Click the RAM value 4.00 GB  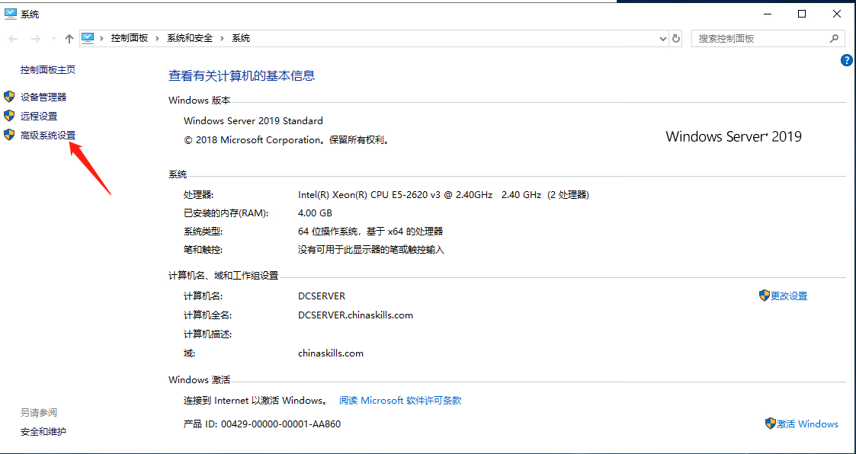tap(315, 213)
